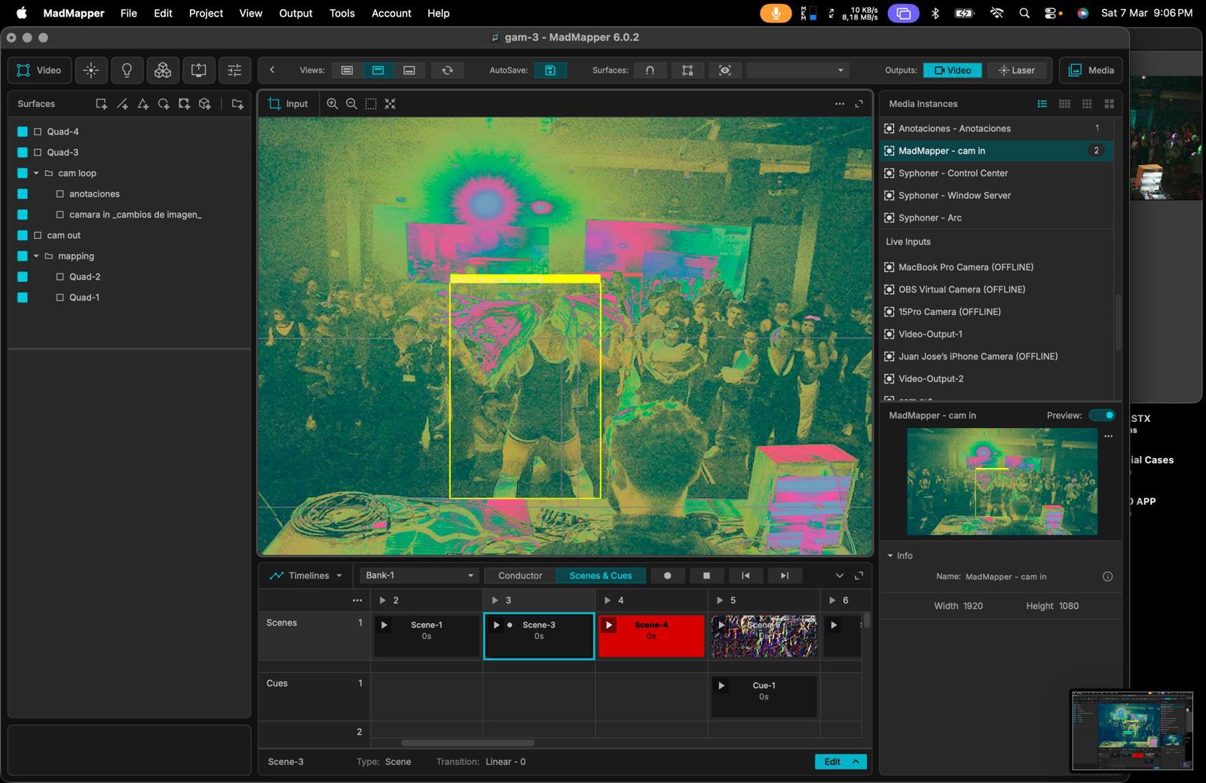Select the Video mode button
The image size is (1206, 783).
pyautogui.click(x=39, y=70)
